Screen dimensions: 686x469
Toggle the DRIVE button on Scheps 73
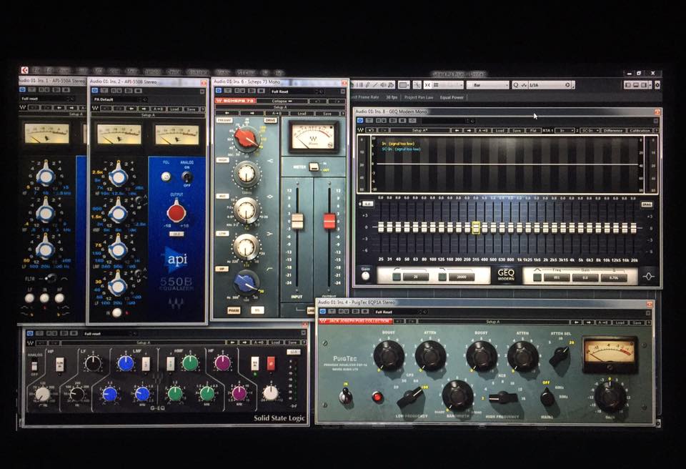click(270, 120)
